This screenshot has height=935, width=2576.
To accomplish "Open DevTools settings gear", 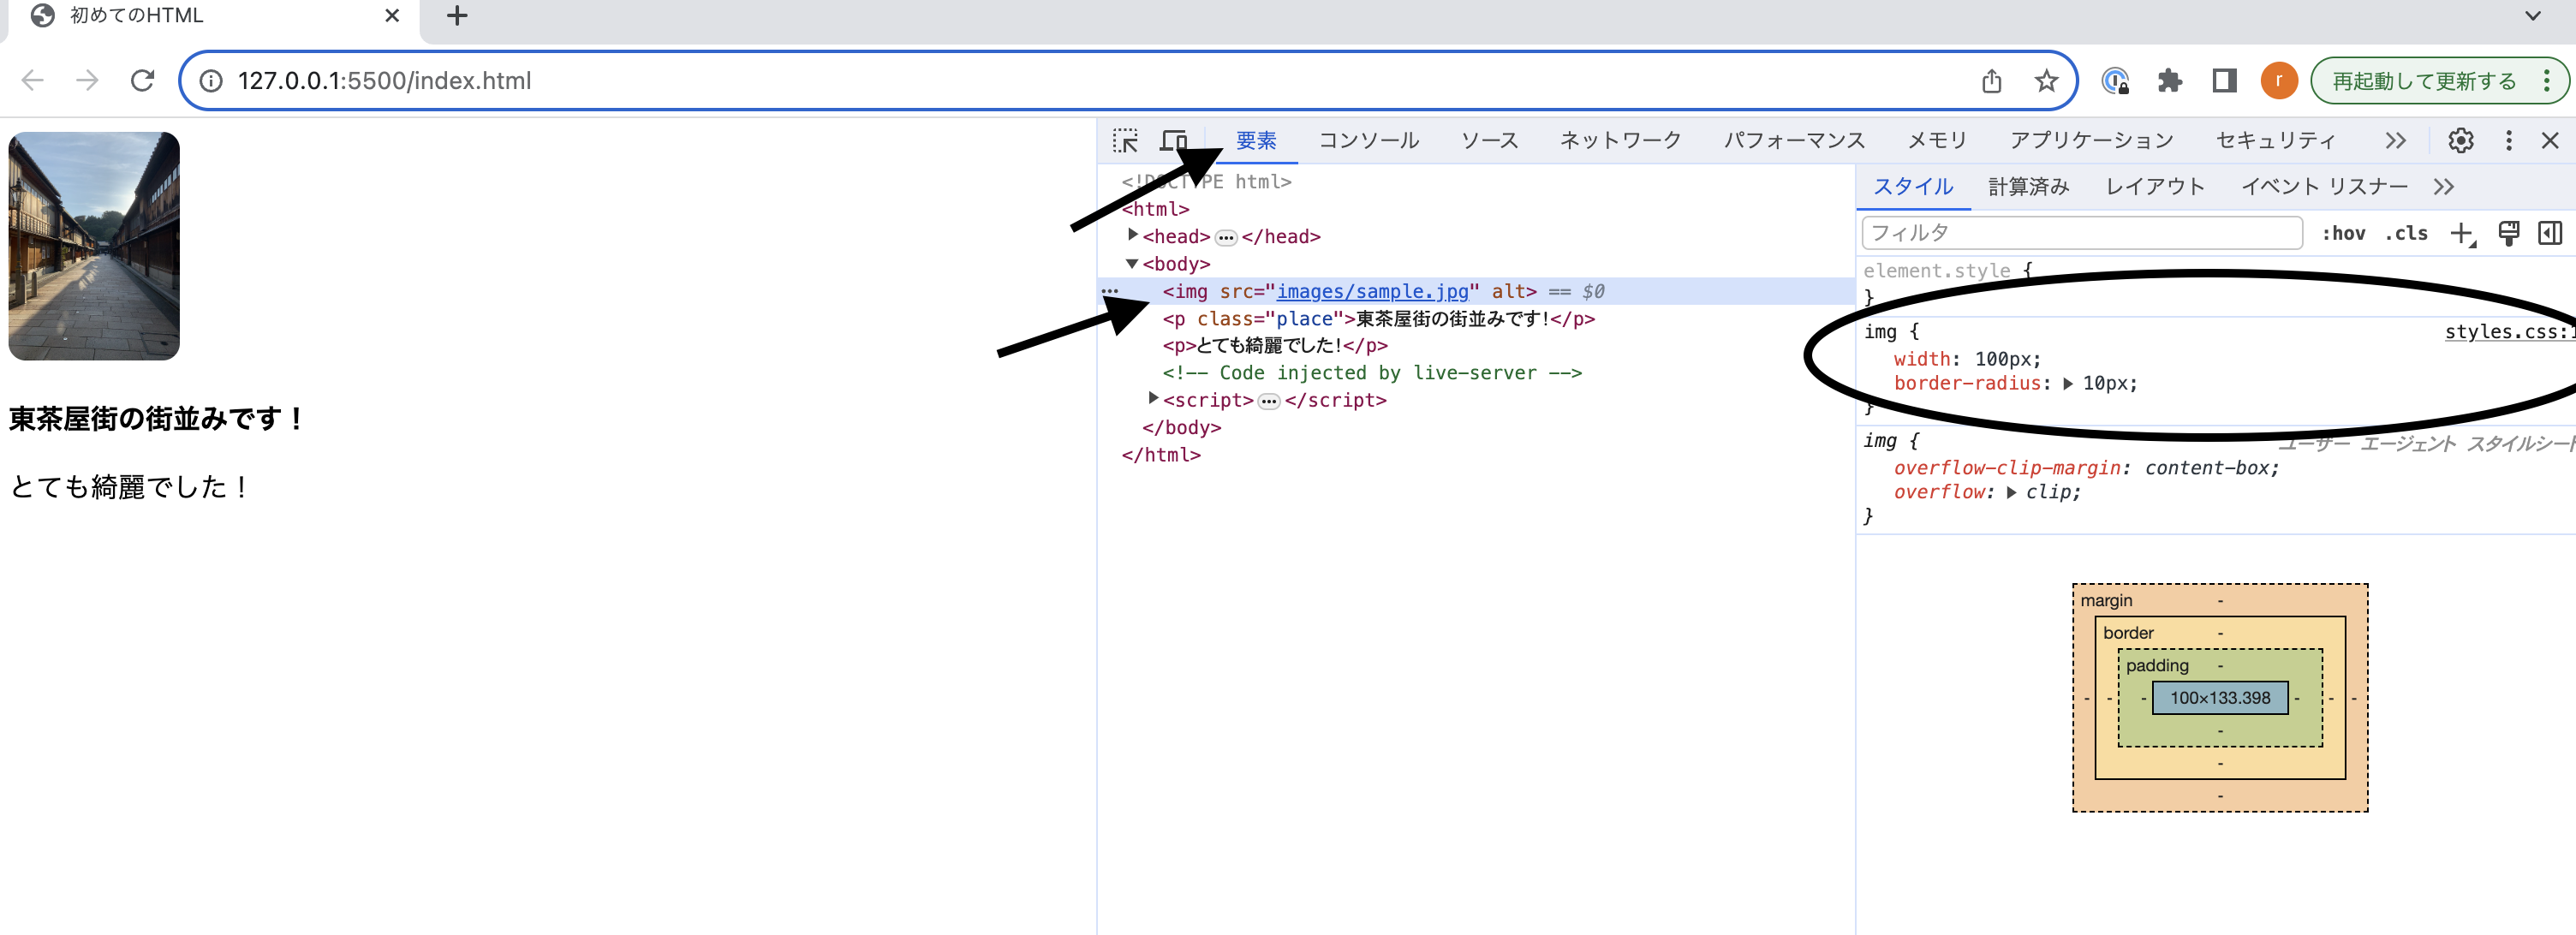I will [2460, 141].
